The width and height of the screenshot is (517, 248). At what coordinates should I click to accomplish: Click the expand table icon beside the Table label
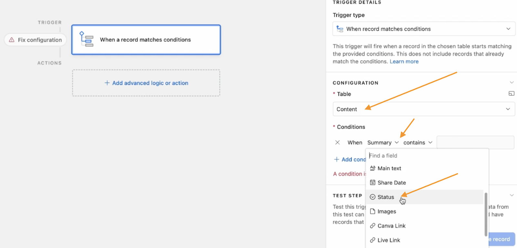[511, 94]
